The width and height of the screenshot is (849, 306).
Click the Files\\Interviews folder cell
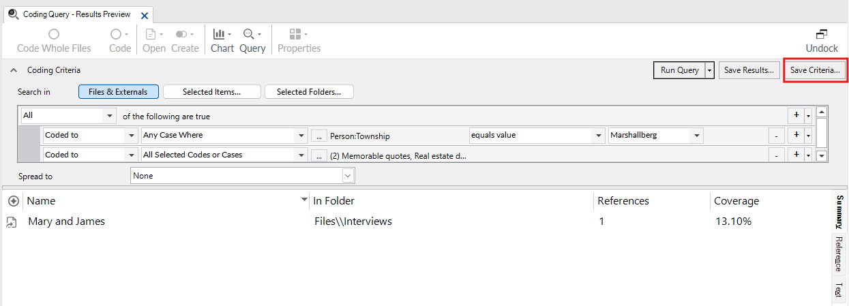click(353, 221)
